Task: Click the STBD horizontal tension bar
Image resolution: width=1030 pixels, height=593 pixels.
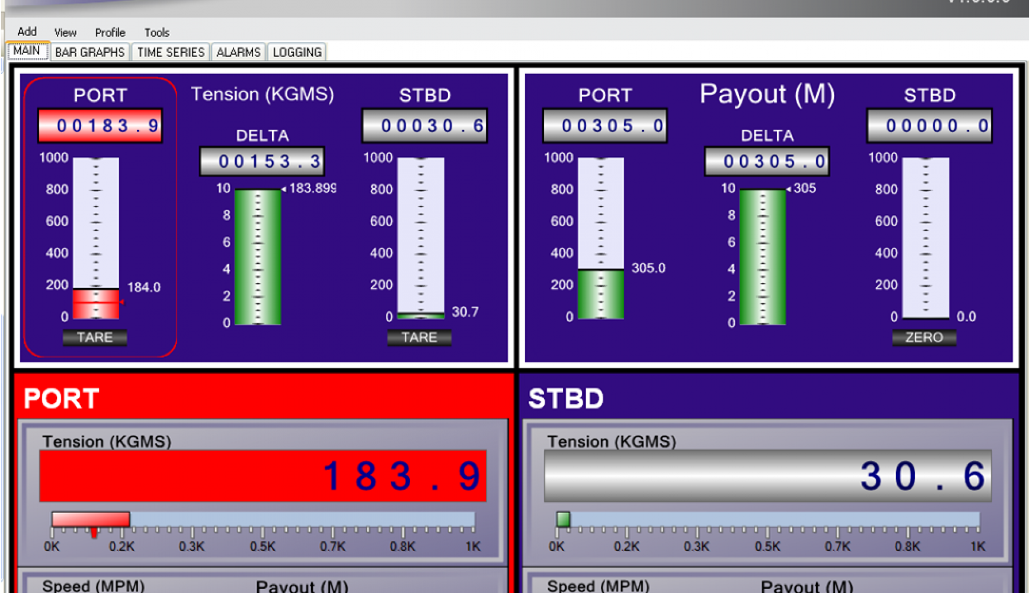Action: pos(768,519)
